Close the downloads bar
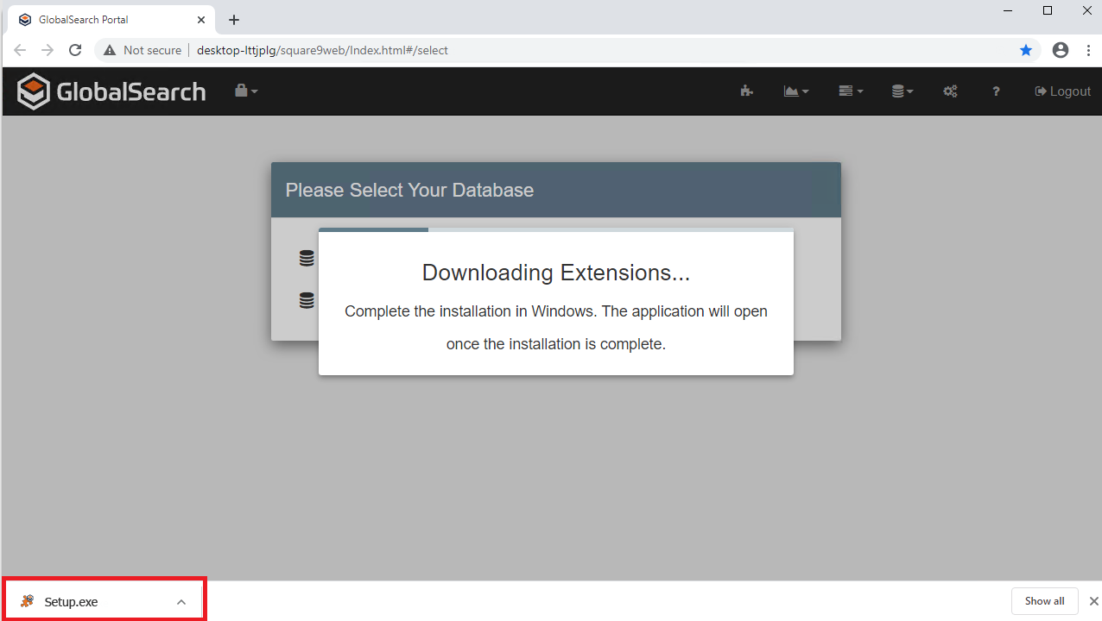Screen dimensions: 1102x621 (x=1093, y=601)
